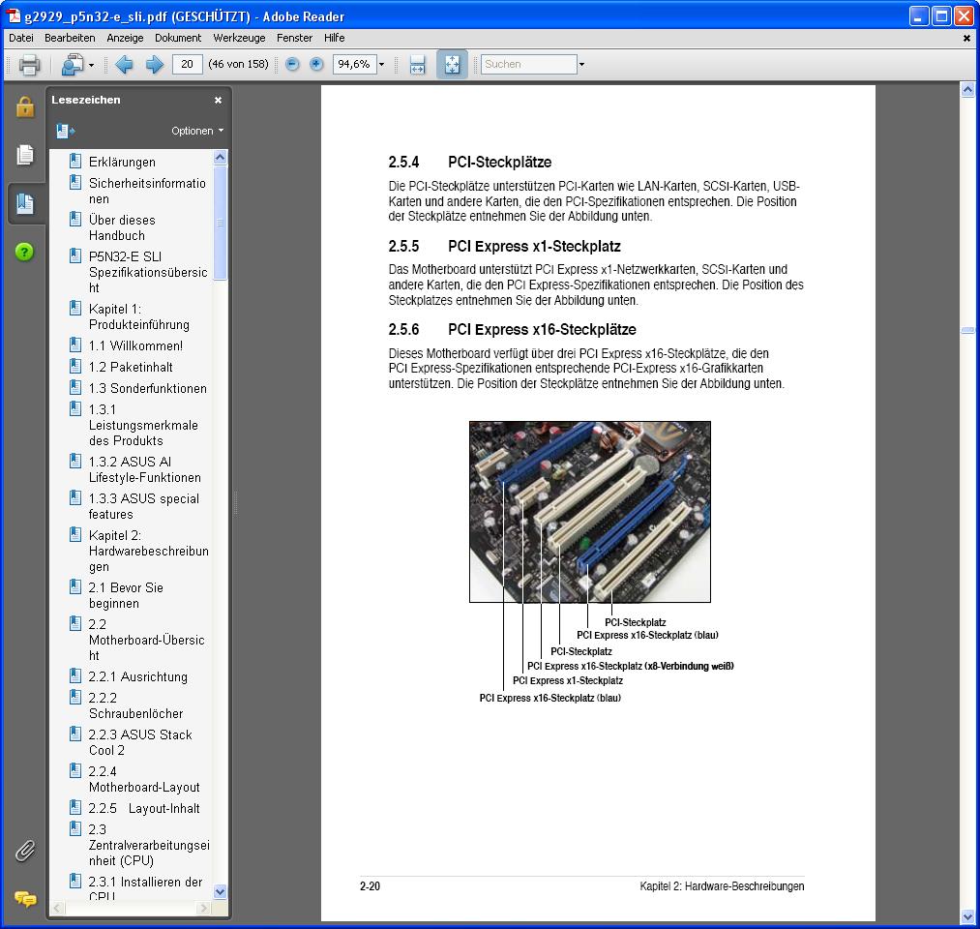This screenshot has width=980, height=929.
Task: Click the bookmark icon beside 1.3 Sonderfunktionen
Action: (x=75, y=388)
